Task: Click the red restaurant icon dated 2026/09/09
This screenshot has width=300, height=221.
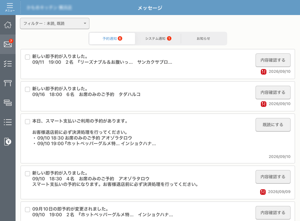Action: point(263,192)
